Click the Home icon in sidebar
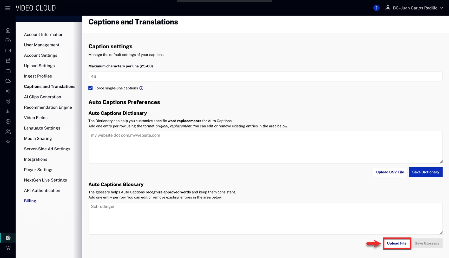 coord(8,30)
